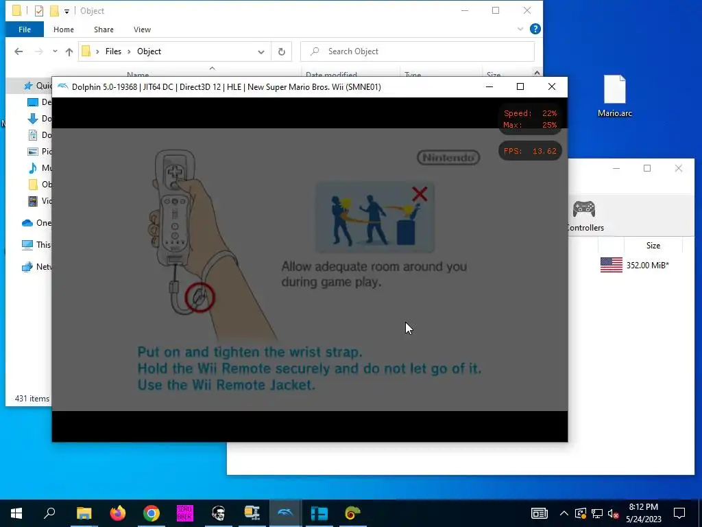Launch Google Chrome from taskbar

(x=152, y=513)
